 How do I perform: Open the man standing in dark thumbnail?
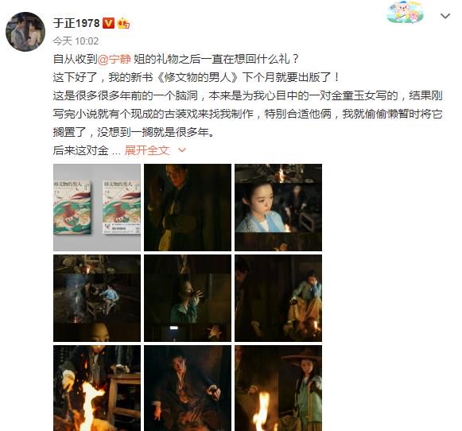pyautogui.click(x=188, y=208)
